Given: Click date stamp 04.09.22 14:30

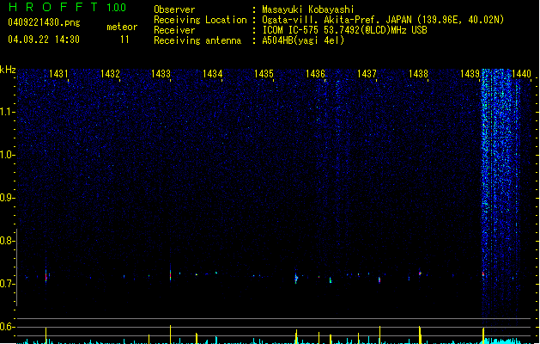Looking at the screenshot, I should (44, 40).
